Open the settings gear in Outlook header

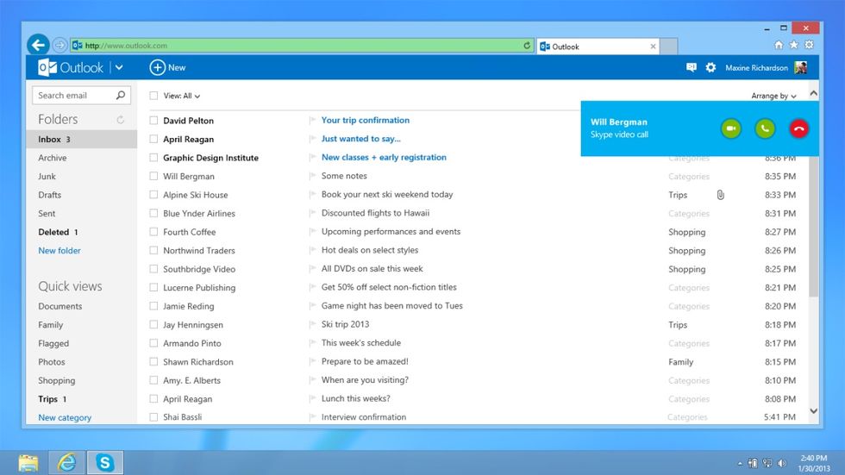click(x=710, y=67)
